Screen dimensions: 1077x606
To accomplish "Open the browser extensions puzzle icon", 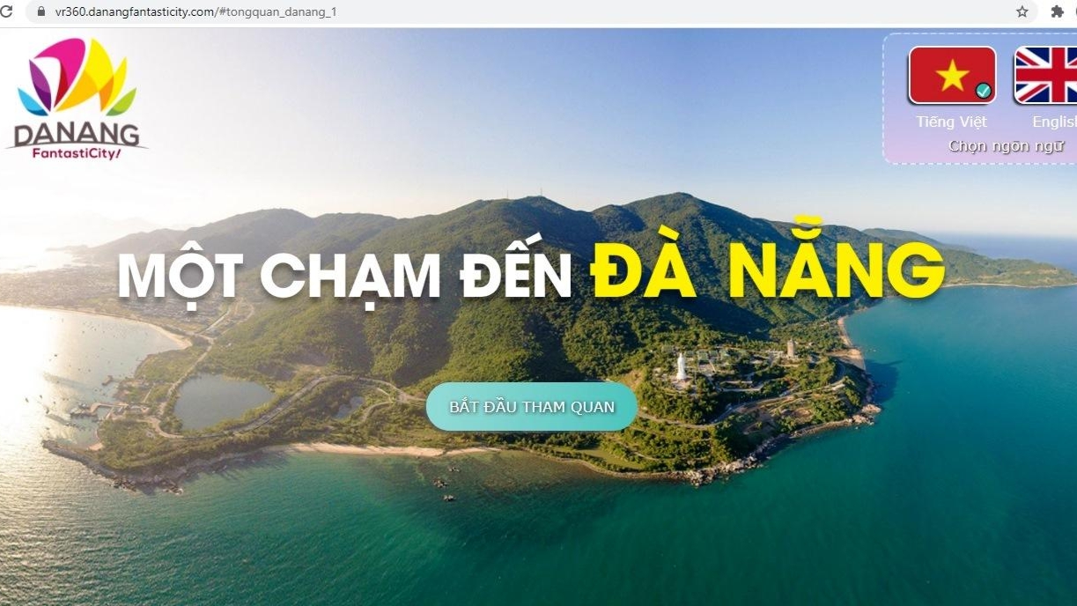I will click(1058, 11).
